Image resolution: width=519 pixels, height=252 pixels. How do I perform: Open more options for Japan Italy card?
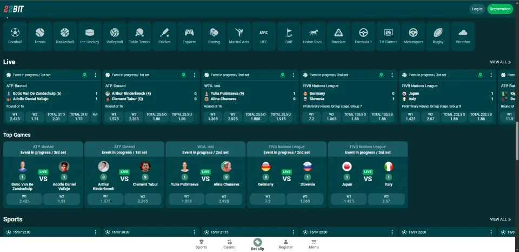491,75
